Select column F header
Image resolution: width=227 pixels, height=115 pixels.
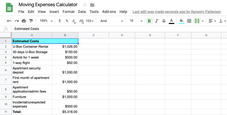178,35
